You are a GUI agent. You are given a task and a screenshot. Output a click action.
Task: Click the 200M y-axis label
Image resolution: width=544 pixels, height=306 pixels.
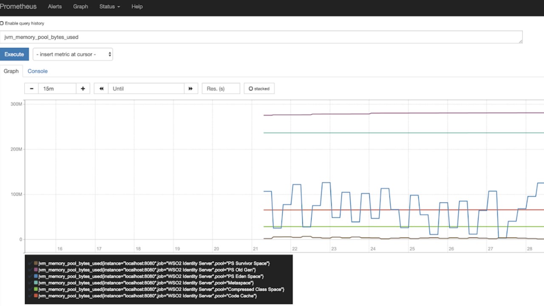tap(16, 149)
